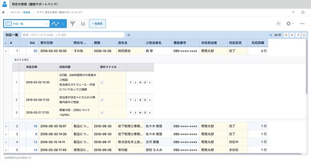The height and width of the screenshot is (162, 311).
Task: Open record link Sid 13
Action: 35,142
